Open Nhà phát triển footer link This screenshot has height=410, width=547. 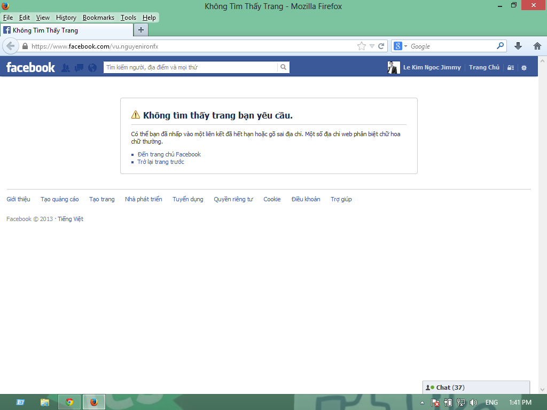[143, 199]
